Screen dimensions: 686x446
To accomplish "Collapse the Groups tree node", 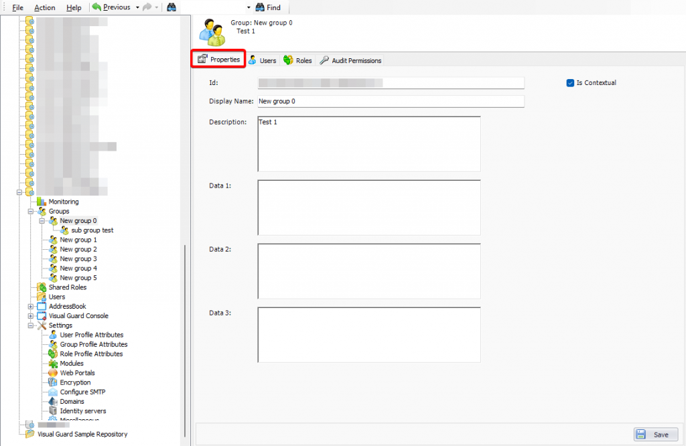I will [31, 212].
